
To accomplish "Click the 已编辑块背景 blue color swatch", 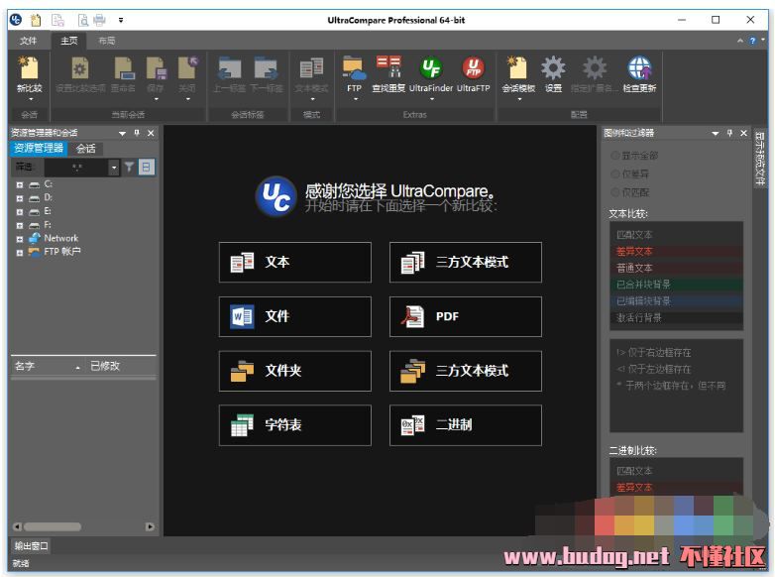I will 676,301.
